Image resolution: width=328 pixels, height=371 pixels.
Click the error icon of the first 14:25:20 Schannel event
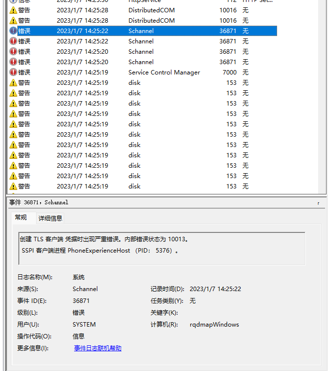pos(13,52)
